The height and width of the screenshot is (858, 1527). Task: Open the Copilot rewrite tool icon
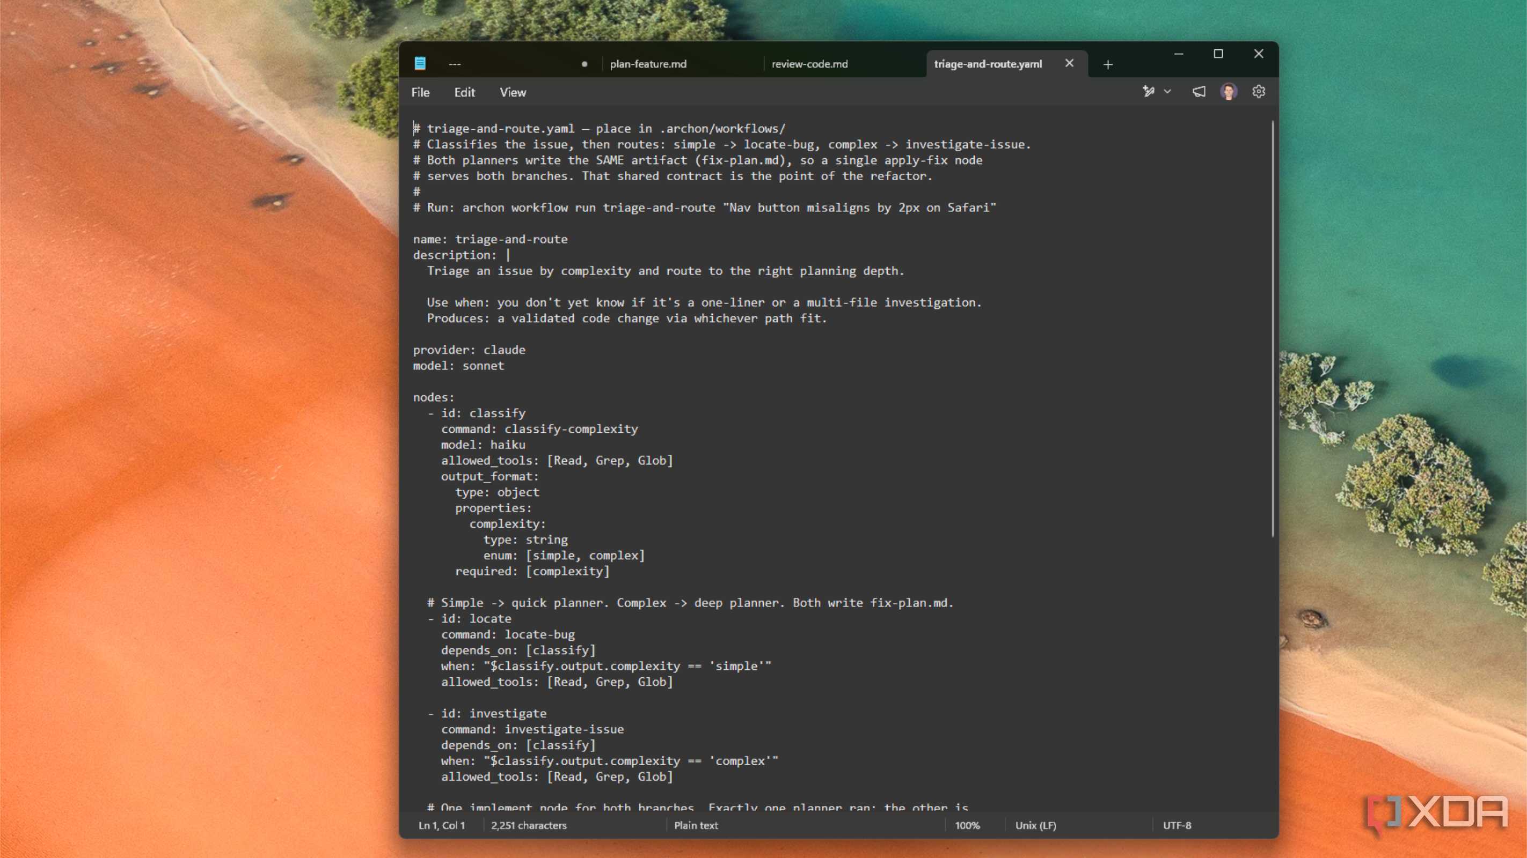coord(1148,92)
